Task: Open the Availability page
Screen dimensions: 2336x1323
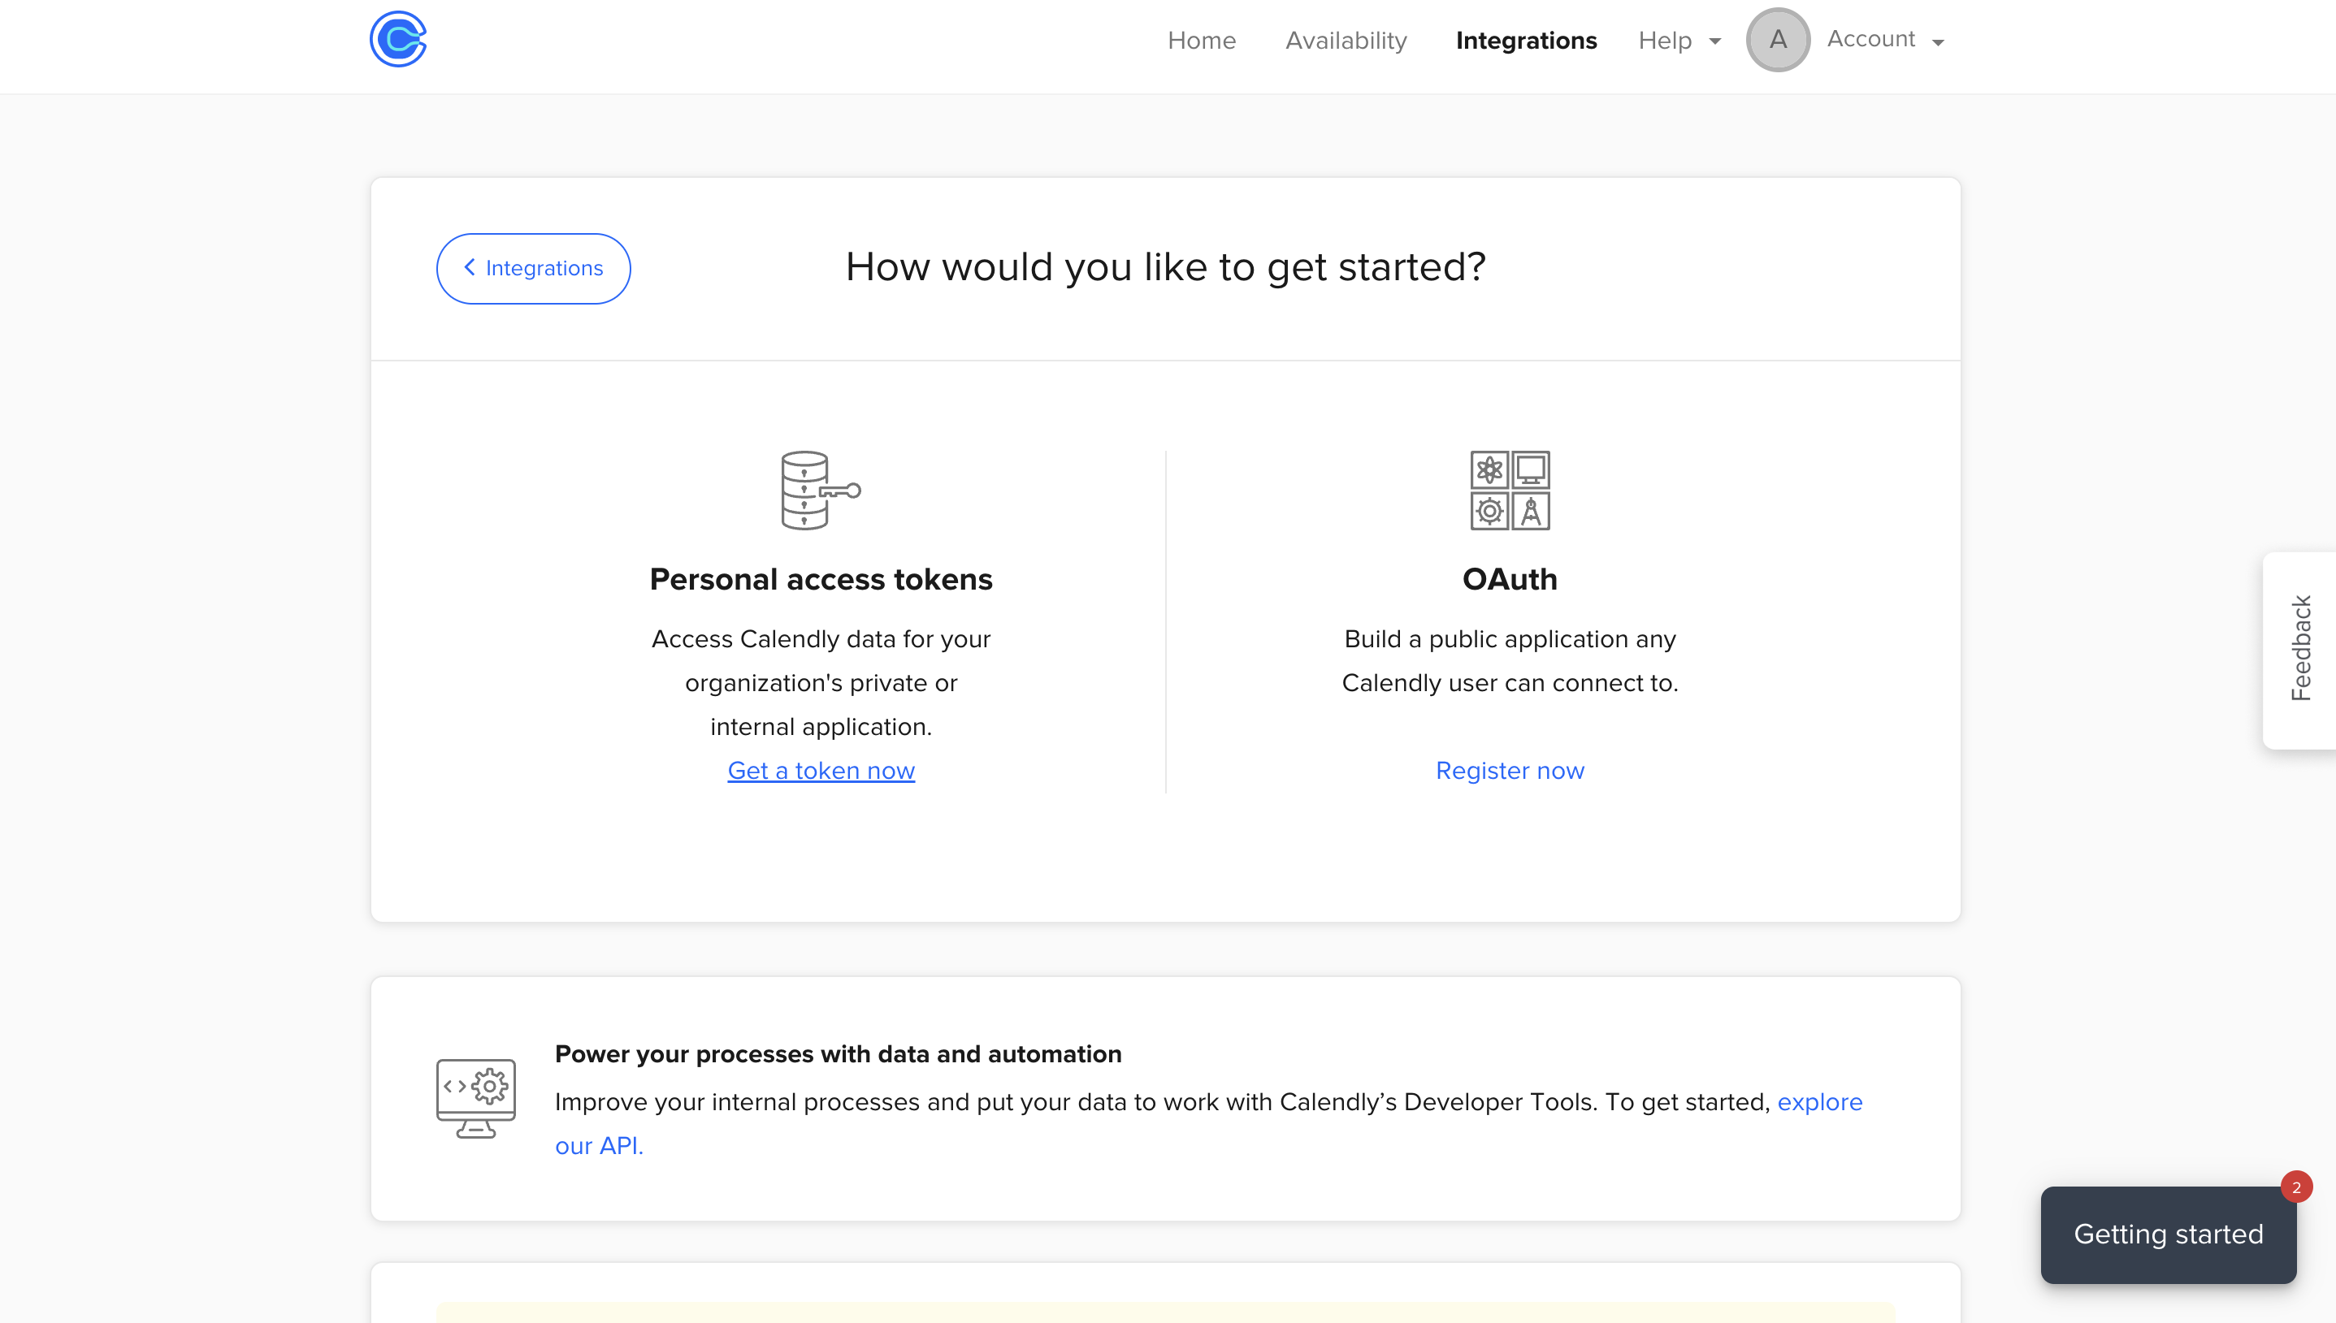Action: pos(1346,41)
